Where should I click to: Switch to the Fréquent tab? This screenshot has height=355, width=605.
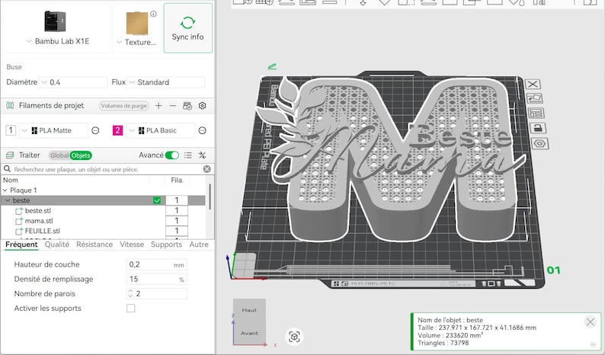[21, 245]
